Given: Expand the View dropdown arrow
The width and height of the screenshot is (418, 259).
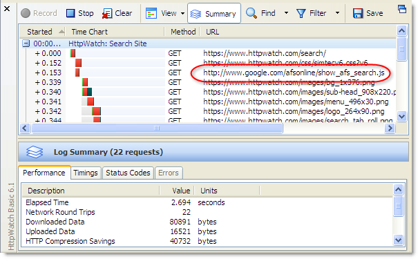Looking at the screenshot, I should click(182, 13).
